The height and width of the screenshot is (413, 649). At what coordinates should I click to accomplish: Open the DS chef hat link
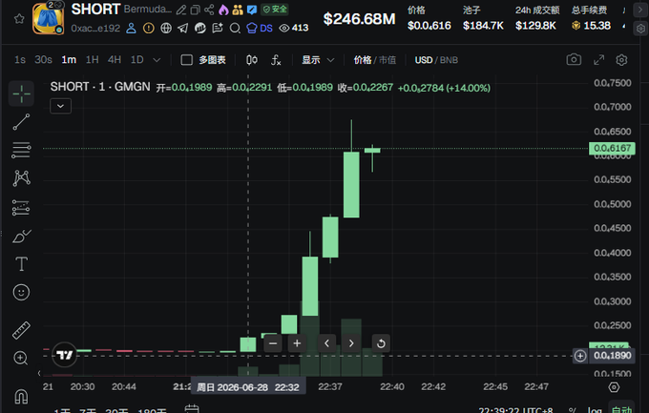[260, 29]
